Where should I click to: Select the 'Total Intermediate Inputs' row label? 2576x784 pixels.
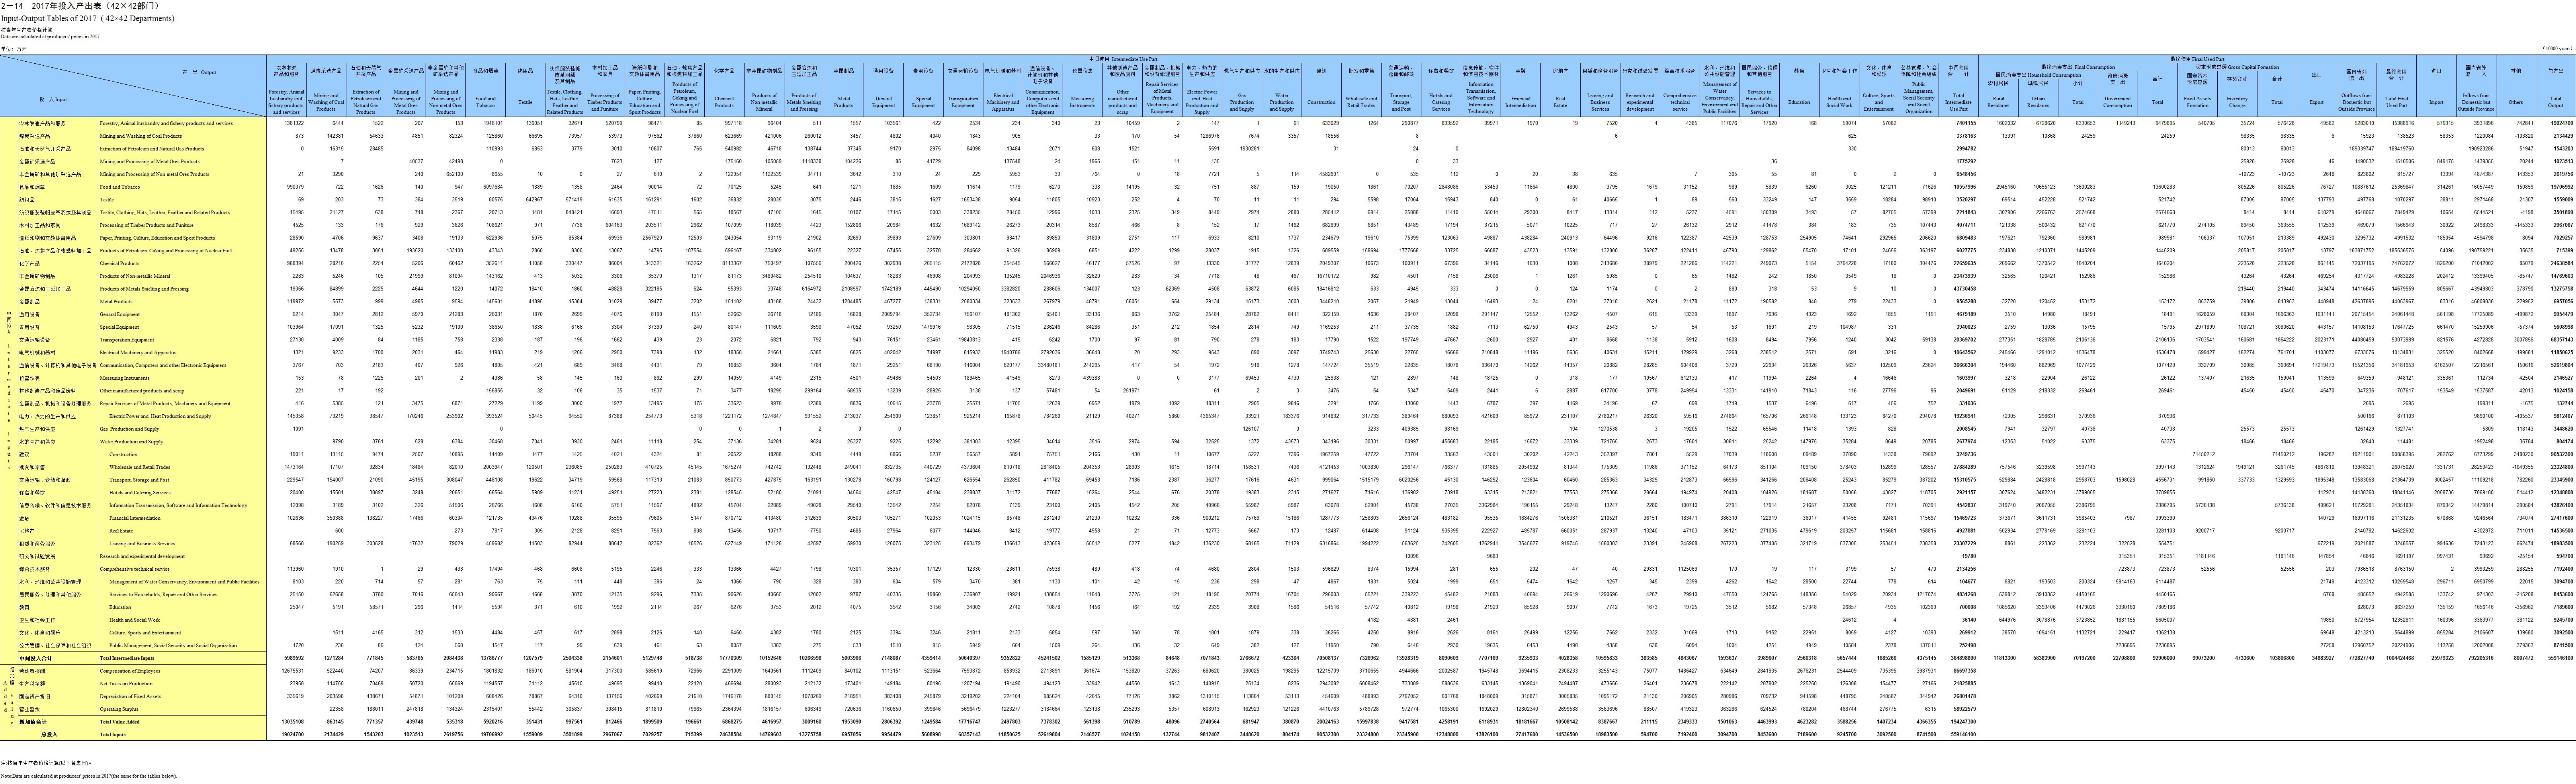tap(127, 658)
